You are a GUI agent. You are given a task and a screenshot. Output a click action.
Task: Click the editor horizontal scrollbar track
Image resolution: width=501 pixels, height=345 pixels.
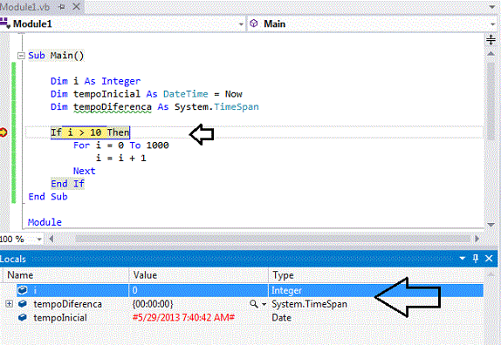pyautogui.click(x=272, y=239)
